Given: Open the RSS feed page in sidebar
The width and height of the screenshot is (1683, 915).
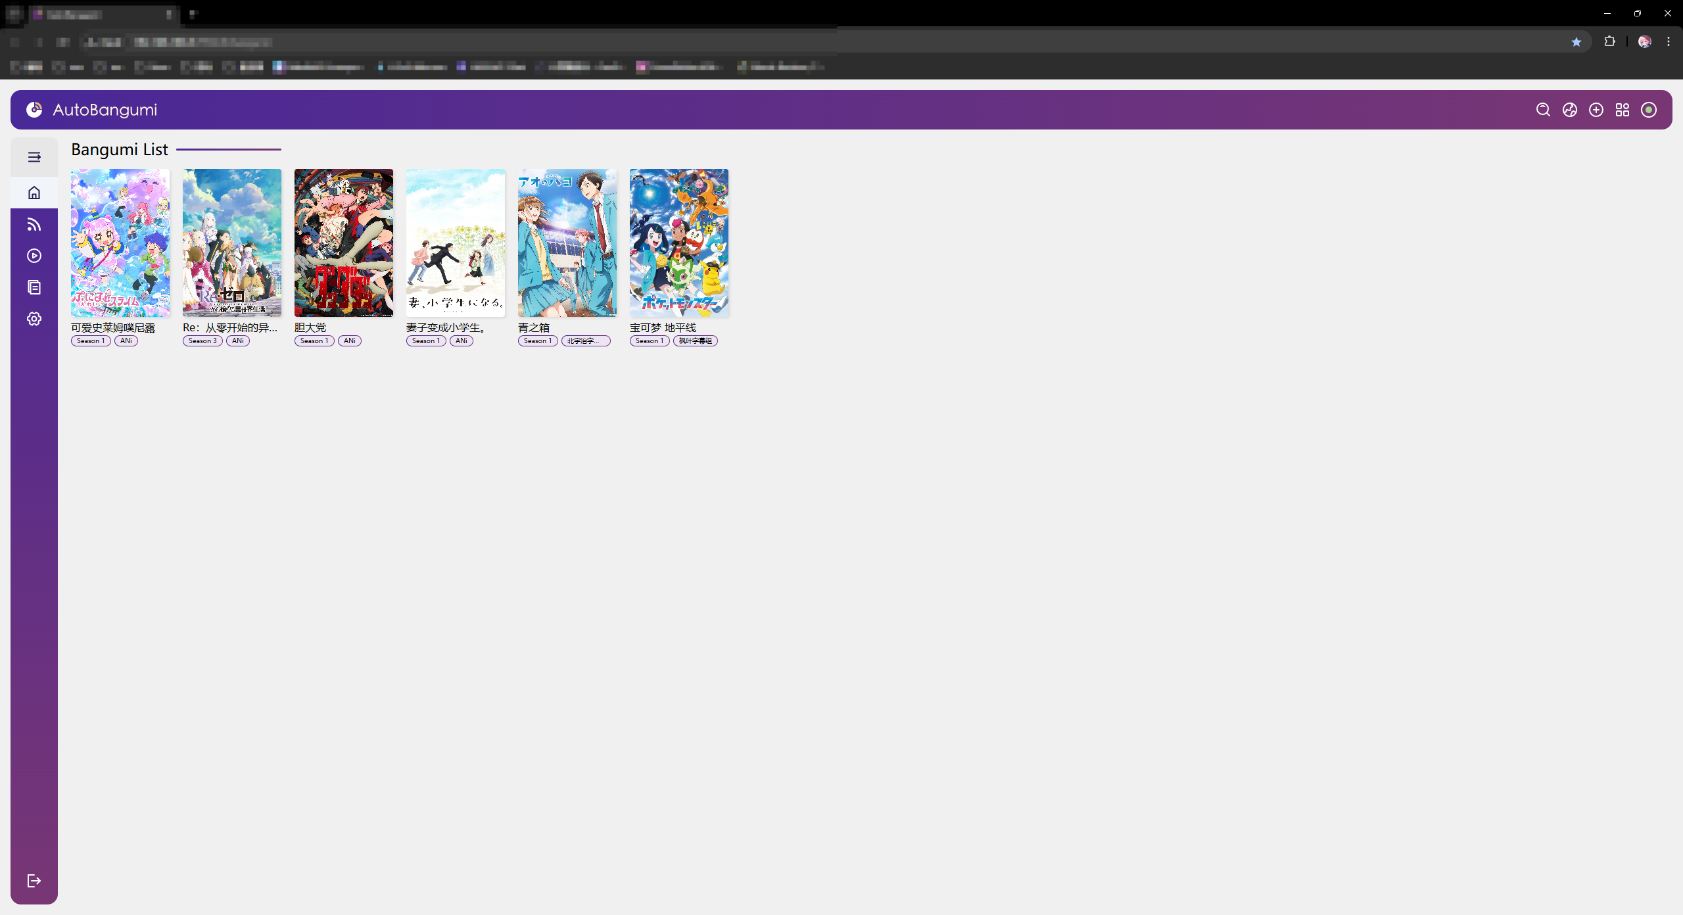Looking at the screenshot, I should coord(34,224).
